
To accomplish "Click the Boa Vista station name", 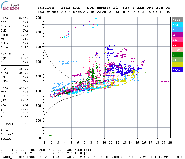I will 48,12.
